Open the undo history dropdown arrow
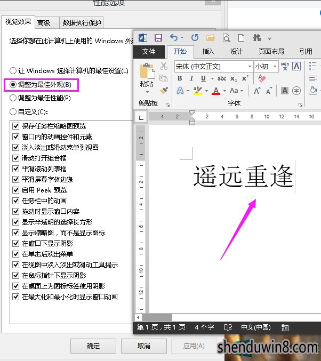 pyautogui.click(x=182, y=37)
